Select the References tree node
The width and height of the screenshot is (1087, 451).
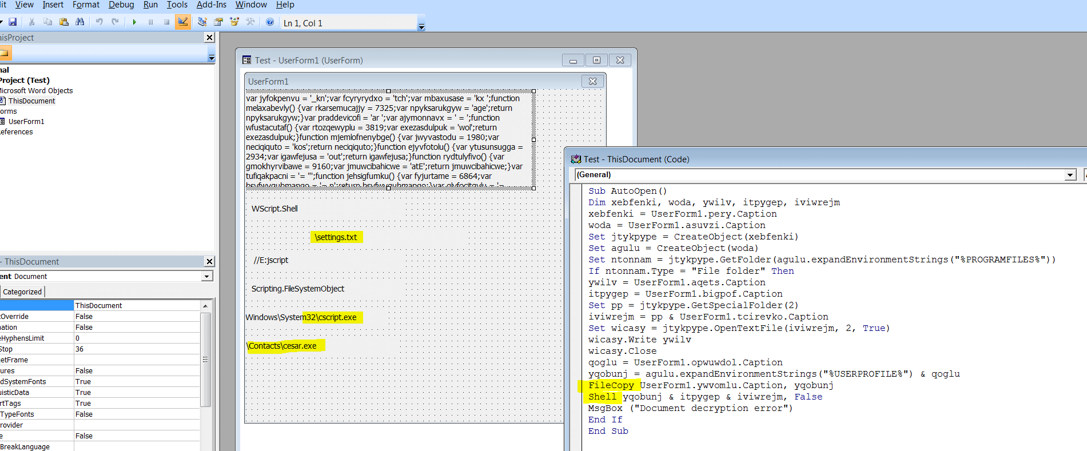point(17,131)
